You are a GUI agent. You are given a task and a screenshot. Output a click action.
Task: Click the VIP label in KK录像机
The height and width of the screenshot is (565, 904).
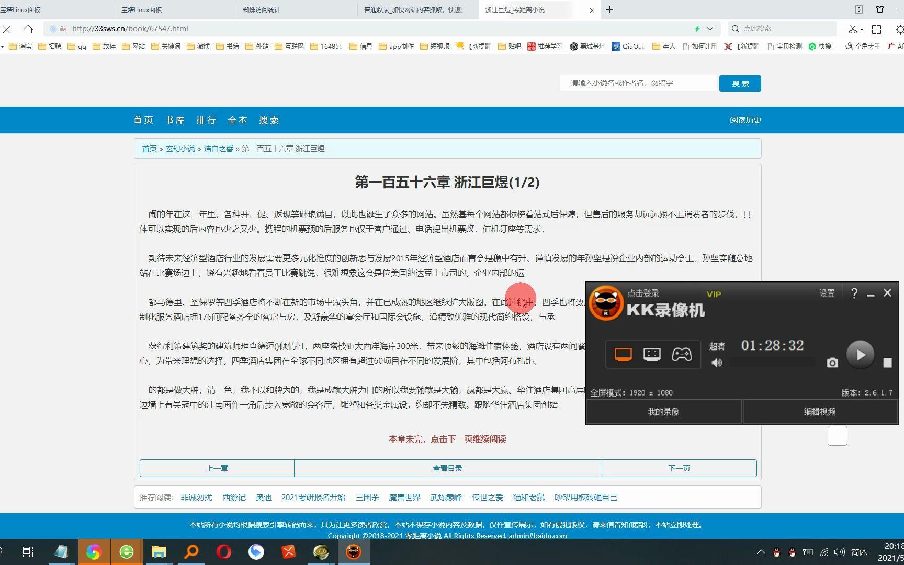[x=714, y=295]
